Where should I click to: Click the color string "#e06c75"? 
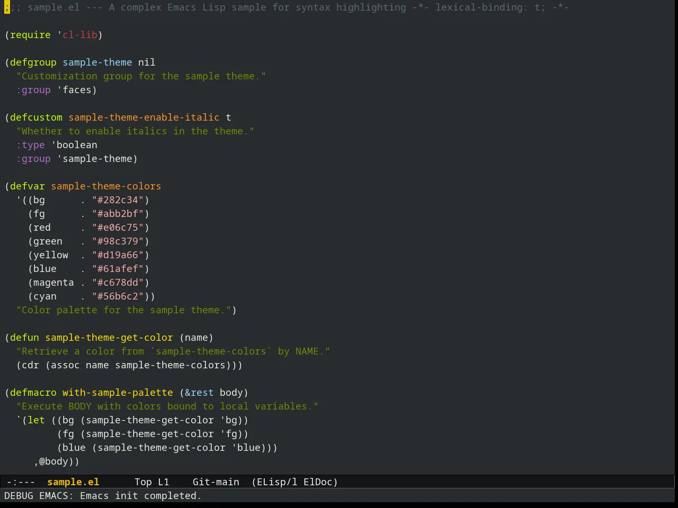coord(118,228)
